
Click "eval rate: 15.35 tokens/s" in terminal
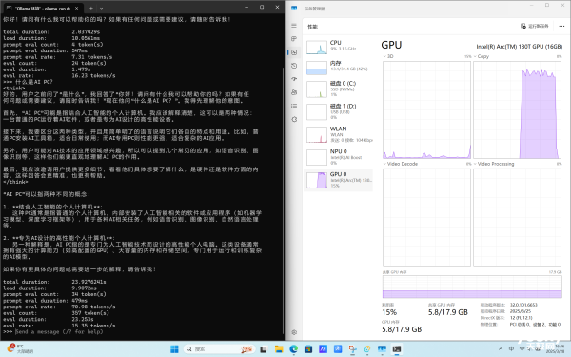pyautogui.click(x=59, y=326)
